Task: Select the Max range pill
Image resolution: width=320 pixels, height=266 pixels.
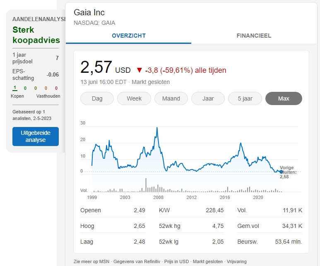Action: point(284,98)
